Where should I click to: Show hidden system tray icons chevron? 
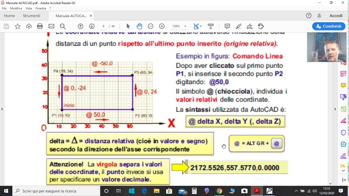tap(296, 191)
